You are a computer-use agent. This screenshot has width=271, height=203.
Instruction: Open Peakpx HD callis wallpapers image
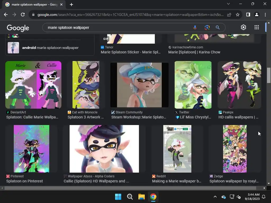(239, 85)
